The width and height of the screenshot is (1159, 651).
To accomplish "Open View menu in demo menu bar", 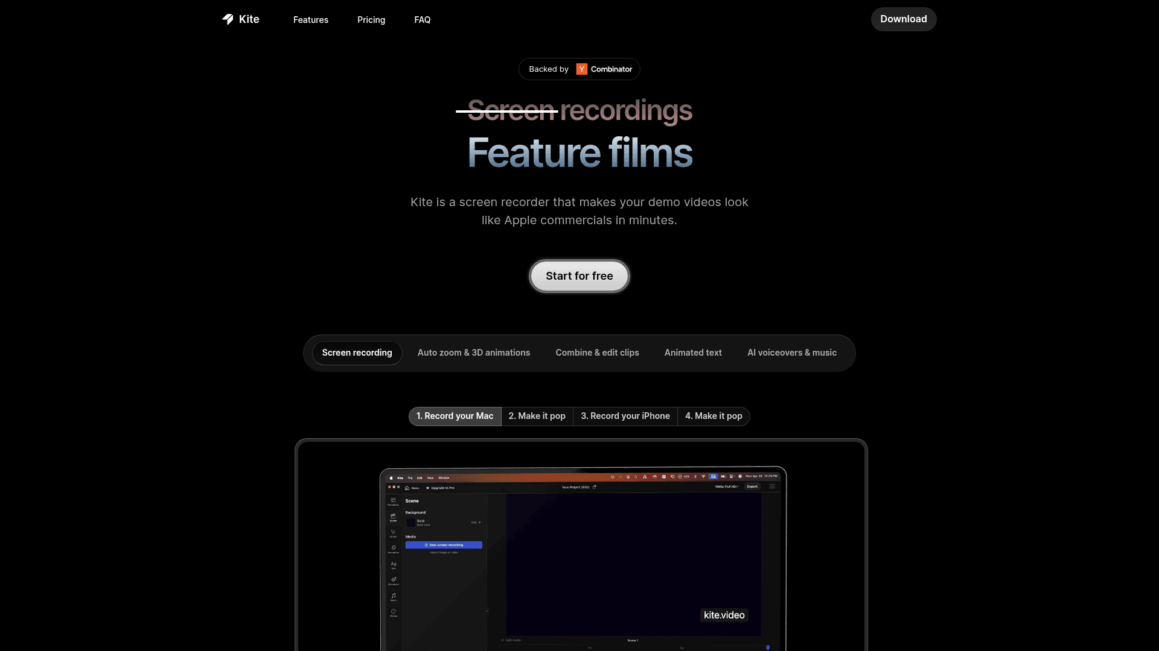I will [430, 478].
